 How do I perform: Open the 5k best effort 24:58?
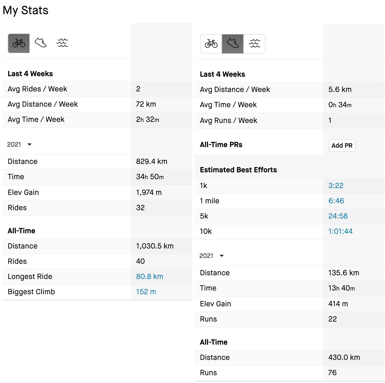point(338,216)
